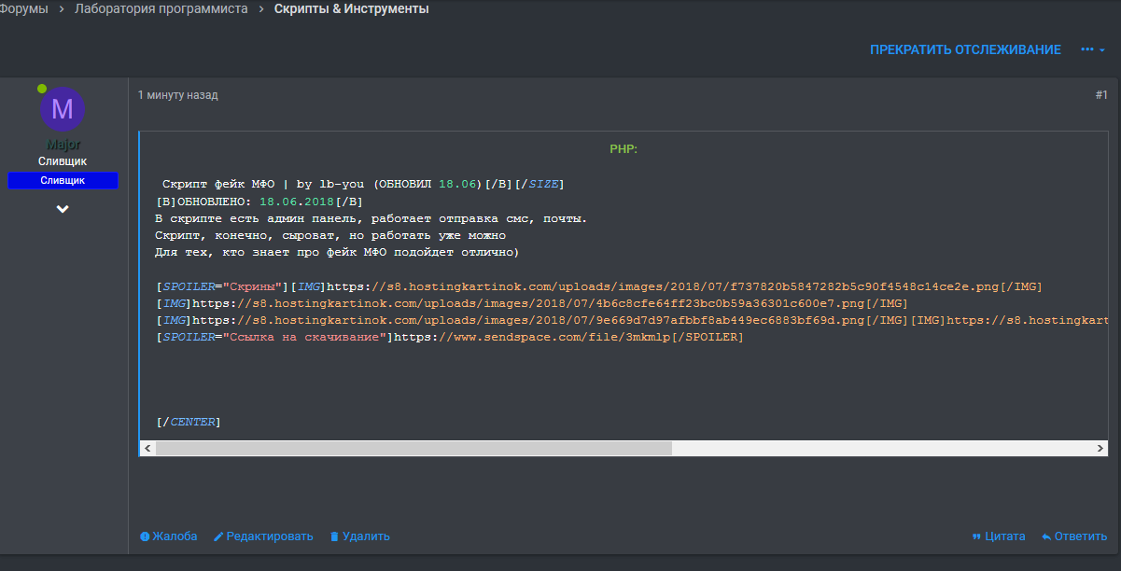The width and height of the screenshot is (1121, 571).
Task: Open the Лаборатория программиста breadcrumb
Action: 161,9
